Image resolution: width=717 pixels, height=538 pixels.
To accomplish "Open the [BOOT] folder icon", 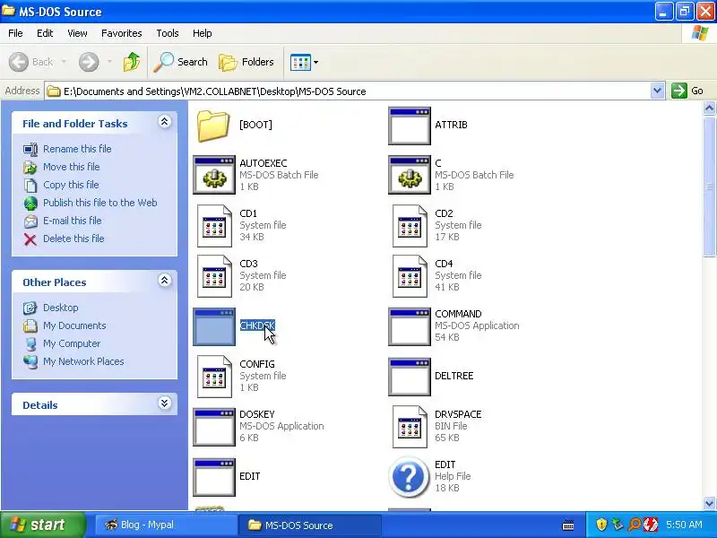I will (213, 125).
